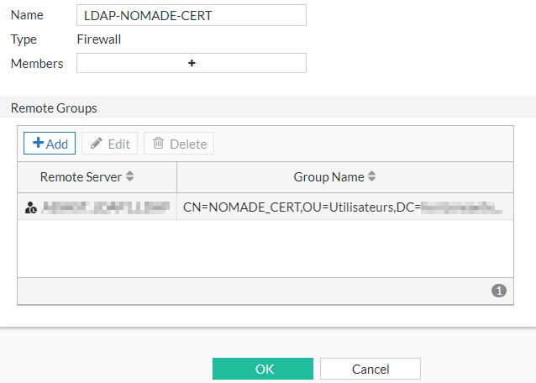Select the CN=NOMADE_CERT group name cell
The width and height of the screenshot is (536, 383).
[x=344, y=207]
